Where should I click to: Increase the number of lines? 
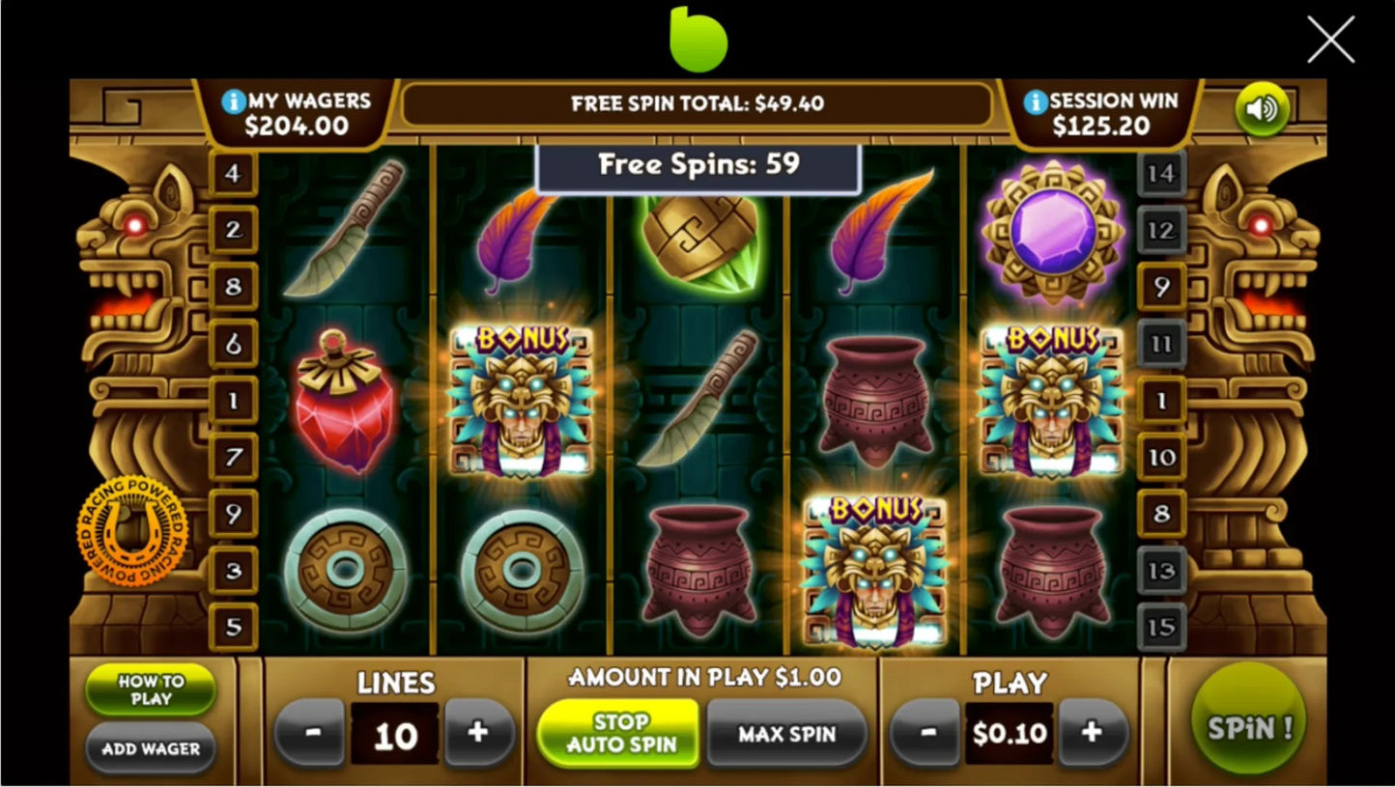click(477, 733)
